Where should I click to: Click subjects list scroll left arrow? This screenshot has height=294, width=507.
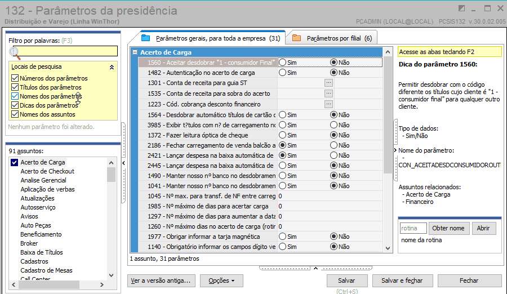[x=14, y=284]
